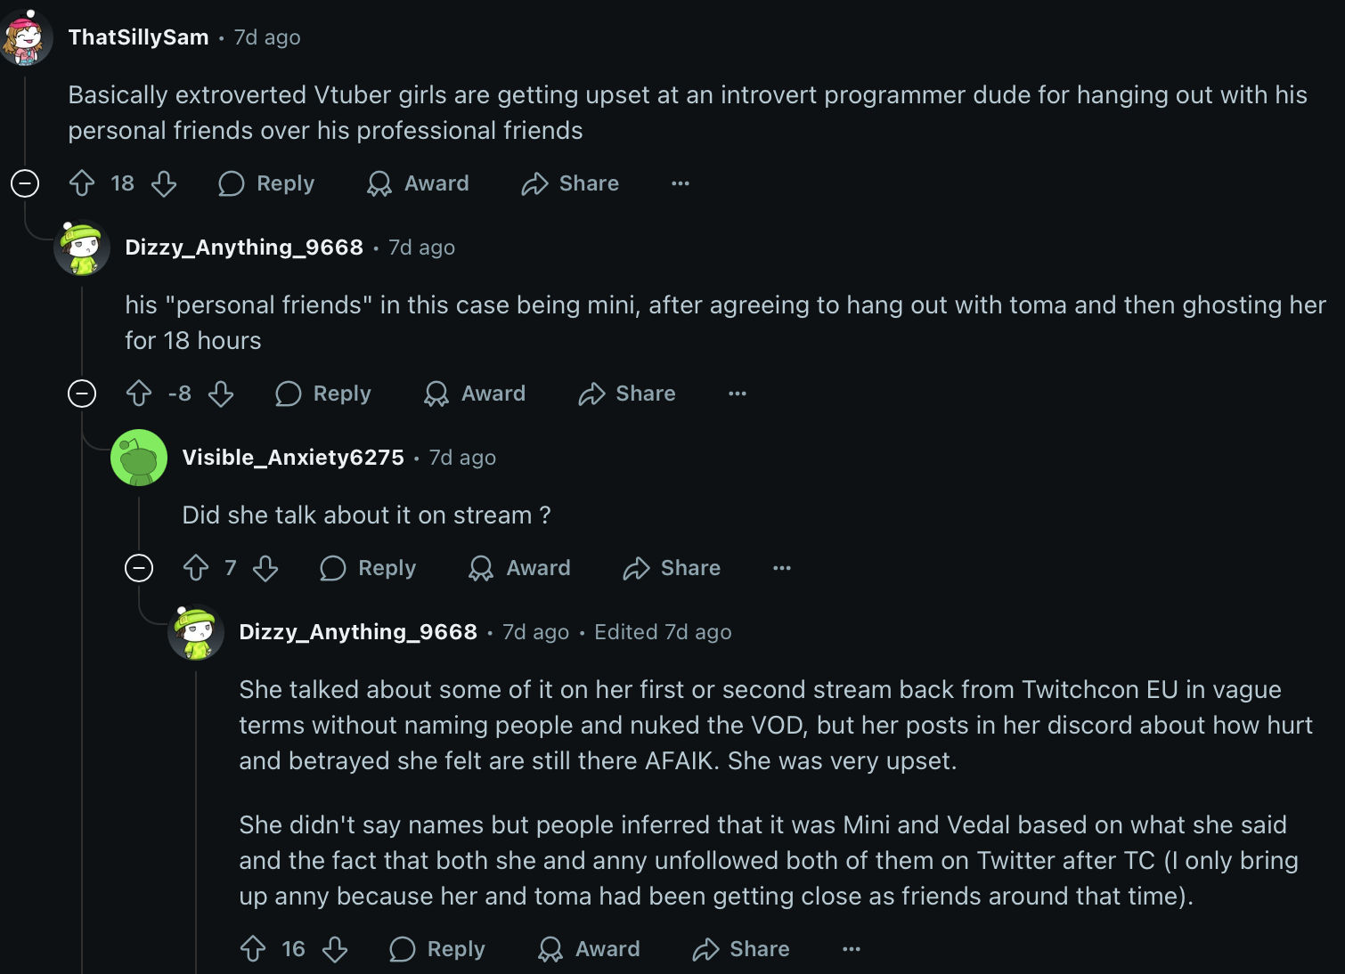Open more options on the 16-point comment
Image resolution: width=1345 pixels, height=974 pixels.
[x=852, y=949]
